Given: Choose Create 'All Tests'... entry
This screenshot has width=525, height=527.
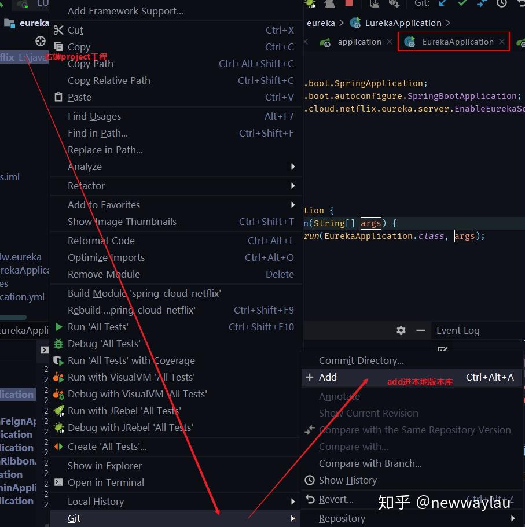Looking at the screenshot, I should [x=176, y=447].
